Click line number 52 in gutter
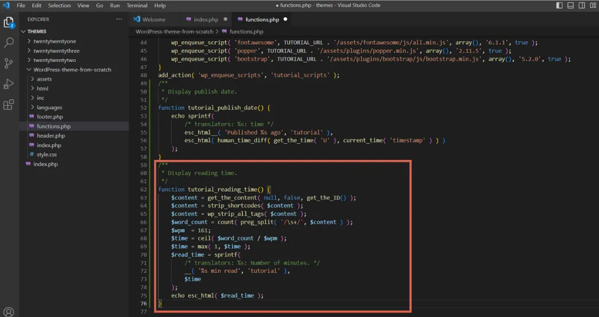Image resolution: width=599 pixels, height=317 pixels. [143, 108]
